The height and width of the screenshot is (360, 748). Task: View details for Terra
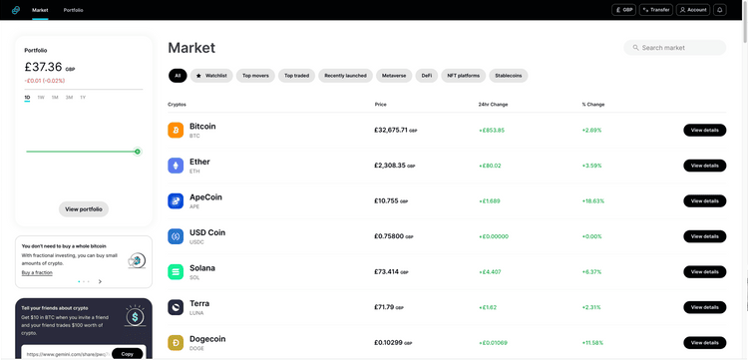[704, 307]
